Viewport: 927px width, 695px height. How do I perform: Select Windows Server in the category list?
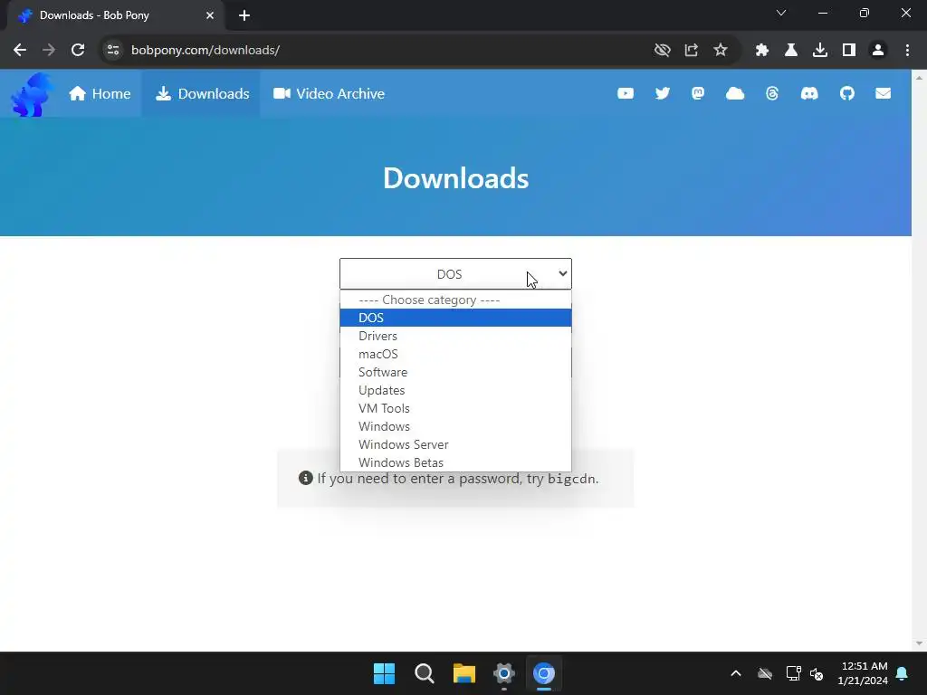(x=455, y=444)
